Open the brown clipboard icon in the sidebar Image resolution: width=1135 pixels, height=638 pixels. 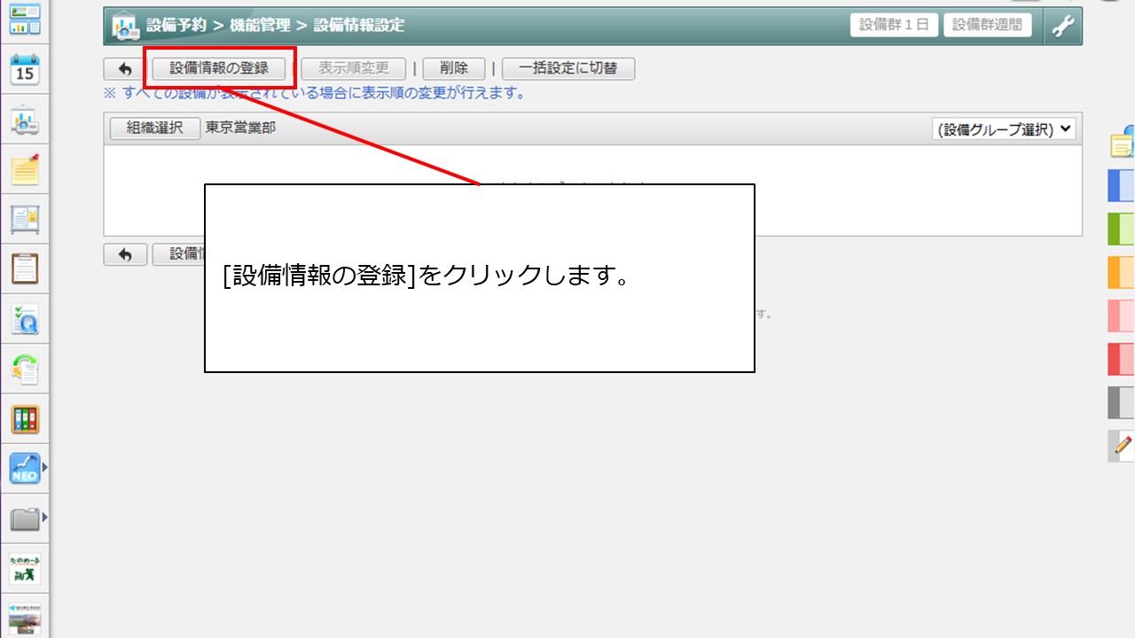click(25, 268)
